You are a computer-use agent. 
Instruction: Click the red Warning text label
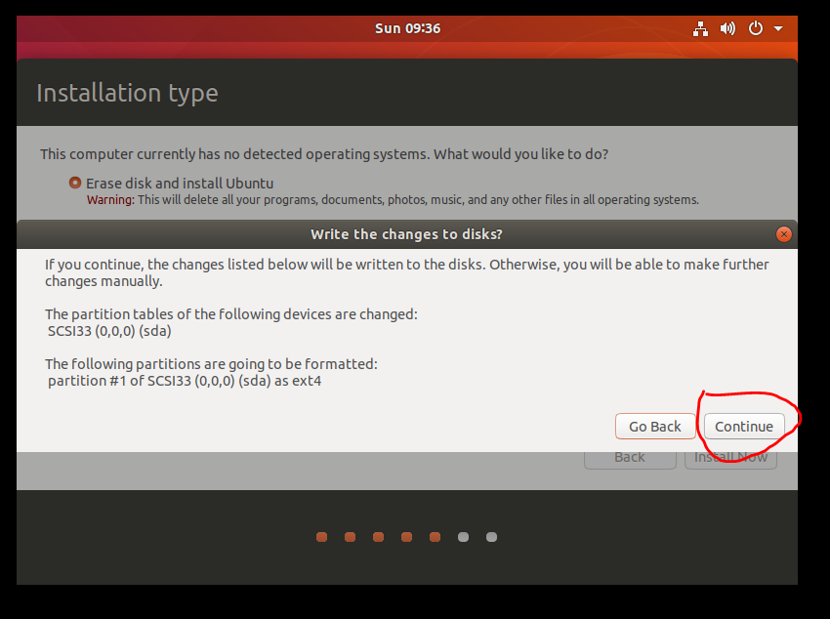pyautogui.click(x=110, y=200)
